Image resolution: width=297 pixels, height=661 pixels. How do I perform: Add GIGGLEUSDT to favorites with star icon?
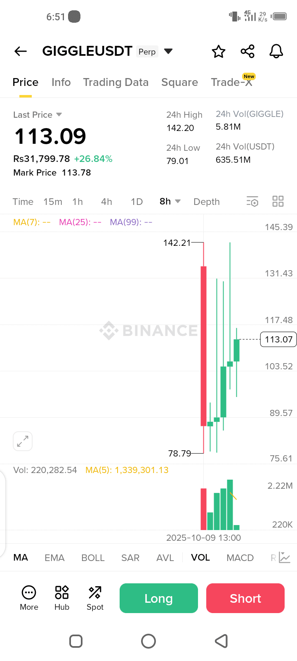pos(219,52)
